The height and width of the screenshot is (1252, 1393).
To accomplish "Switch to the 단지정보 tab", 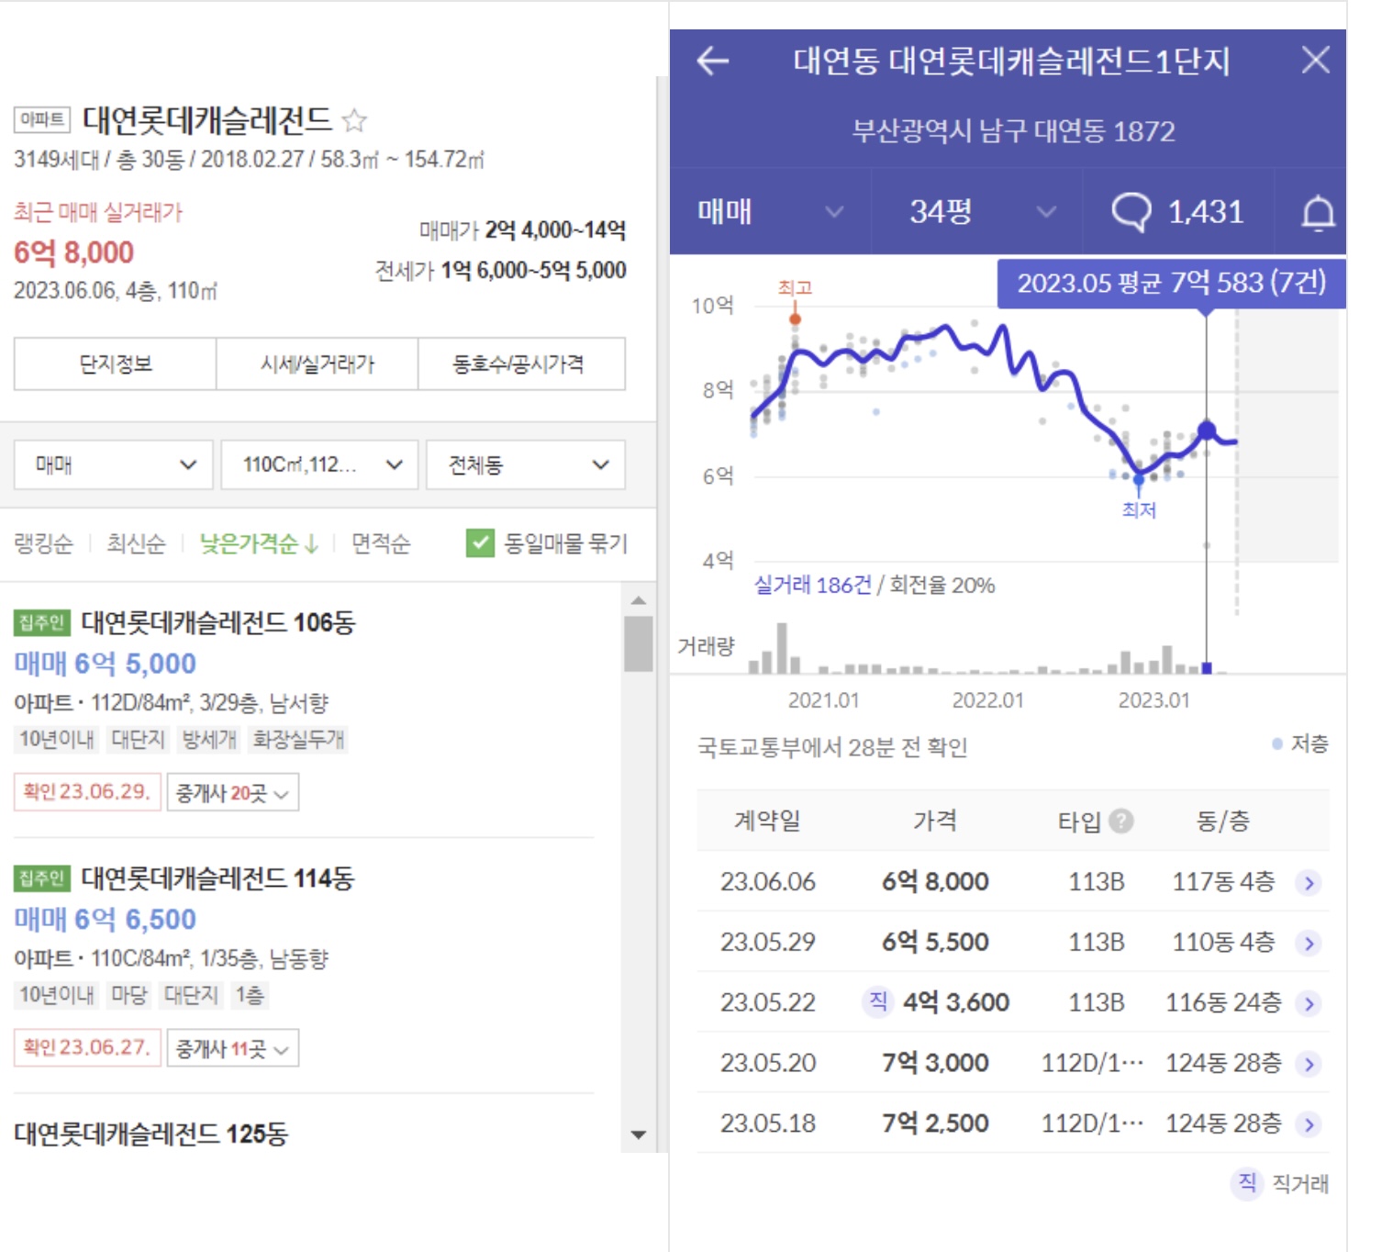I will [115, 364].
